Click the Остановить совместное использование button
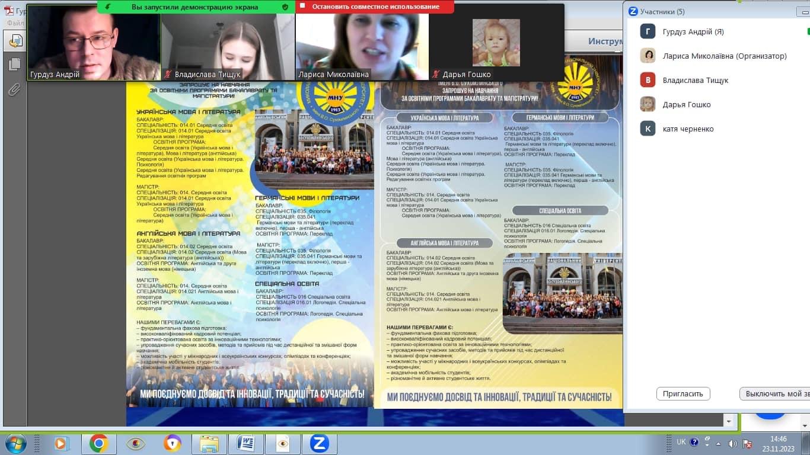Image resolution: width=810 pixels, height=455 pixels. click(376, 7)
